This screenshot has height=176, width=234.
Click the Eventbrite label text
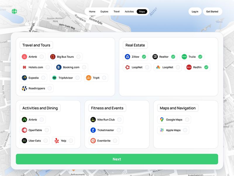[x=104, y=141]
